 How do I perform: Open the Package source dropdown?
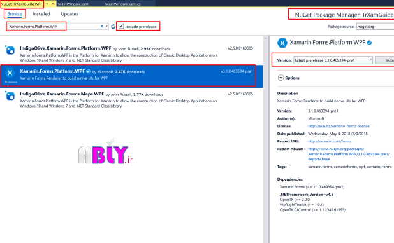pyautogui.click(x=375, y=27)
